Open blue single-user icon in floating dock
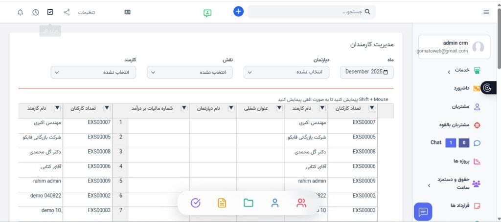The width and height of the screenshot is (501, 222). tap(275, 203)
